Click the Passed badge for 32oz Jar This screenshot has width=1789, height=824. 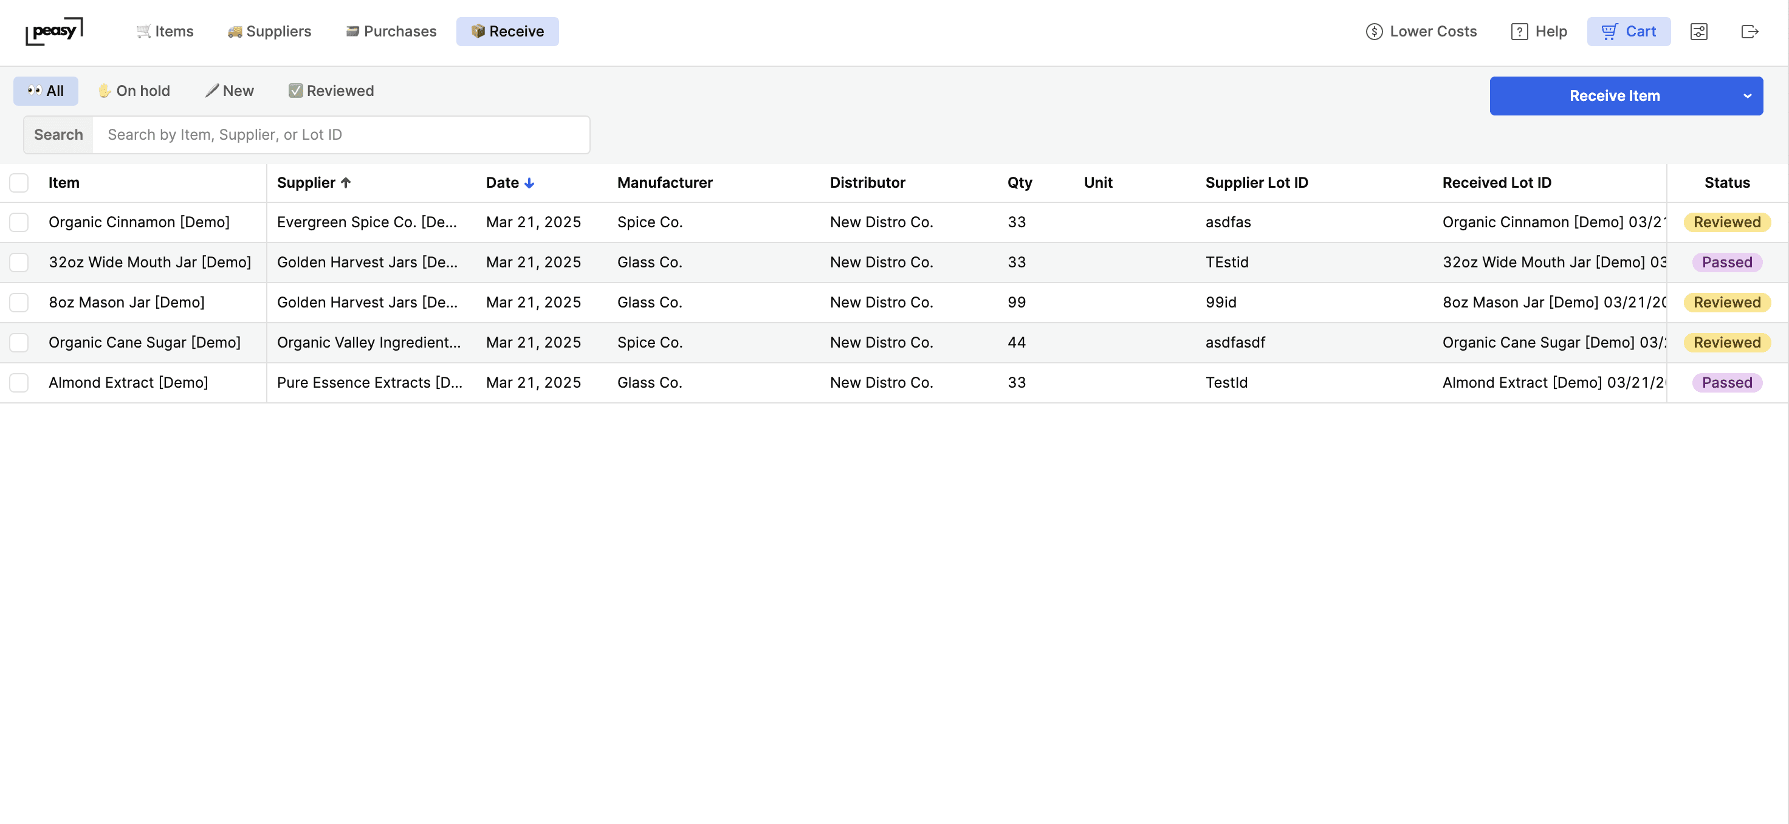point(1726,263)
